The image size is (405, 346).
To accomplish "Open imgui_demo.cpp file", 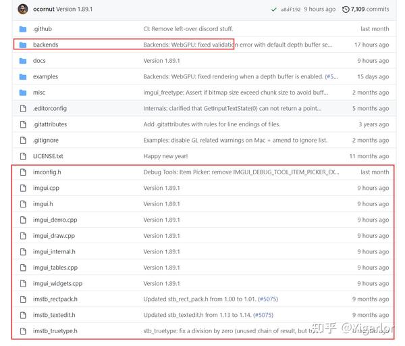I will 55,220.
